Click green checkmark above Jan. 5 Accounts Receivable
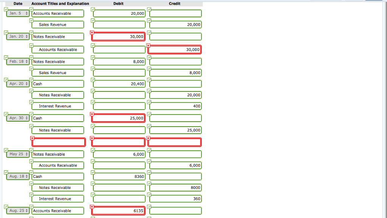 (31, 9)
